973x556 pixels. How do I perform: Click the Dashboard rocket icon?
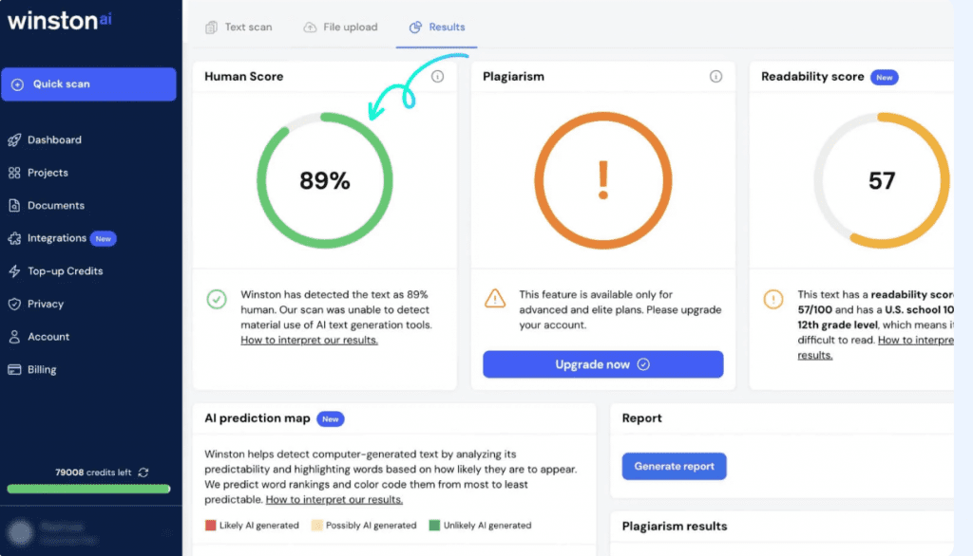(x=14, y=140)
